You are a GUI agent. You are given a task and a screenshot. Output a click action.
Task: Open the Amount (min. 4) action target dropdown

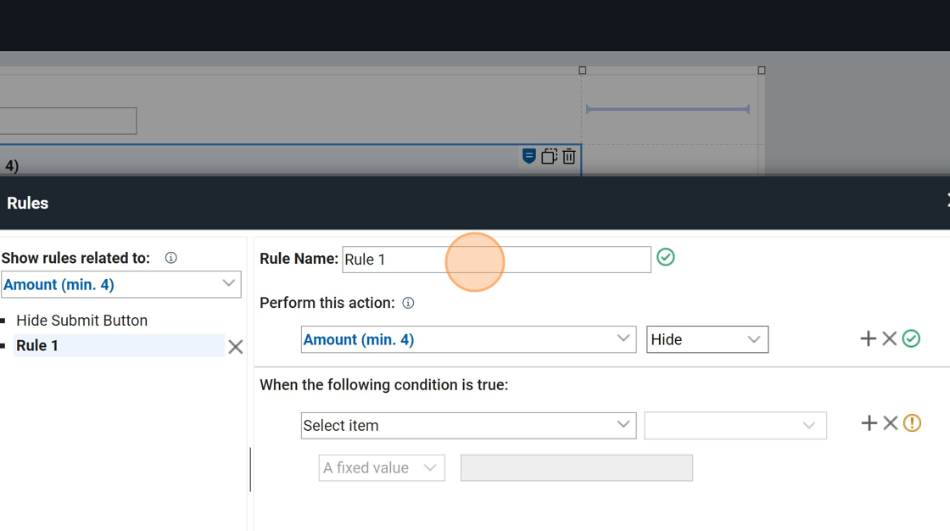point(468,339)
